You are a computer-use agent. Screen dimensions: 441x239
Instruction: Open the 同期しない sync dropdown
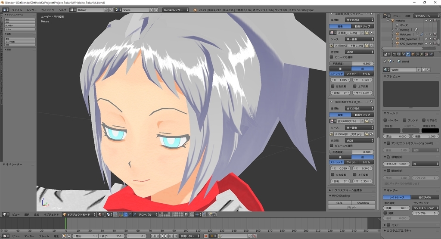coord(189,236)
